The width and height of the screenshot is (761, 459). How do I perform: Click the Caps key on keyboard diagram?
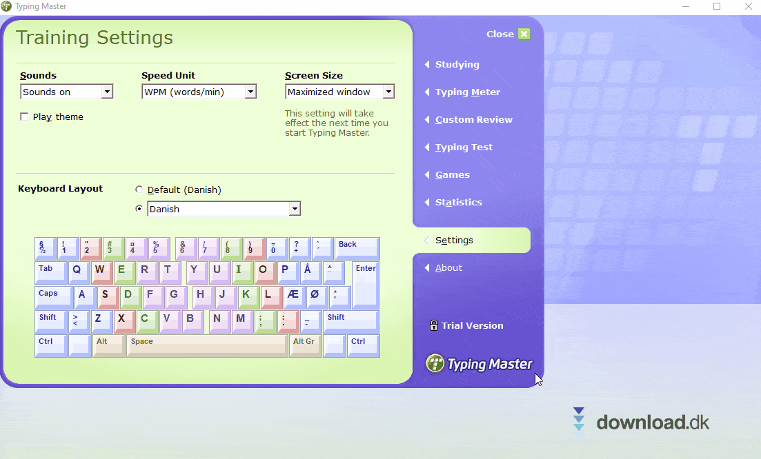[54, 297]
